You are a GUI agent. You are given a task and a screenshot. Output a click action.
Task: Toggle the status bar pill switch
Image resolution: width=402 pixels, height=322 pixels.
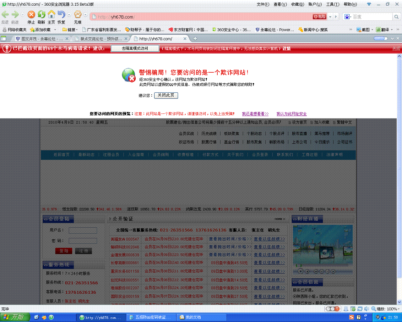332,309
